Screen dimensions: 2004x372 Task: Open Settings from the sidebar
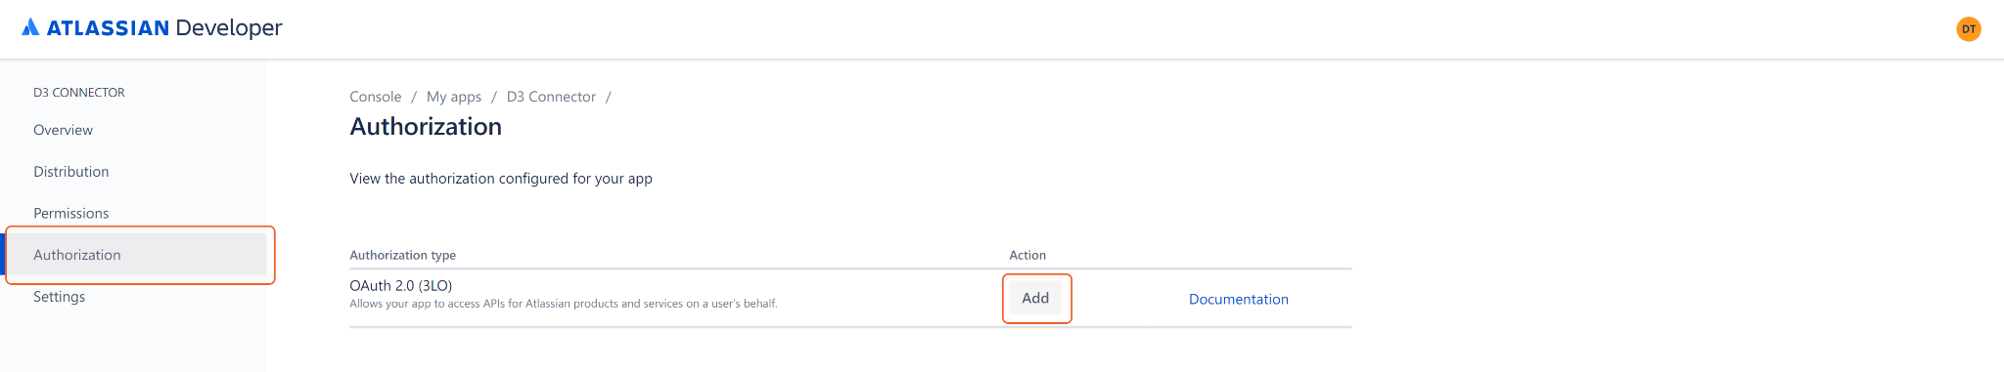coord(60,297)
